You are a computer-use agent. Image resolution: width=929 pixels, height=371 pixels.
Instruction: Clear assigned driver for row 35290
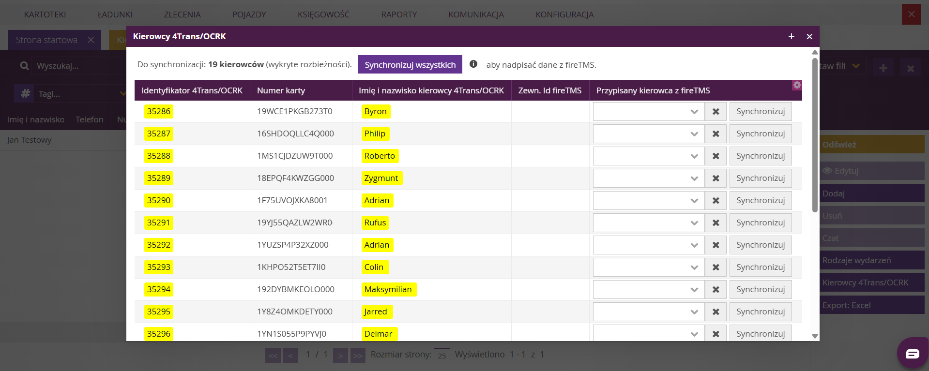click(x=716, y=200)
